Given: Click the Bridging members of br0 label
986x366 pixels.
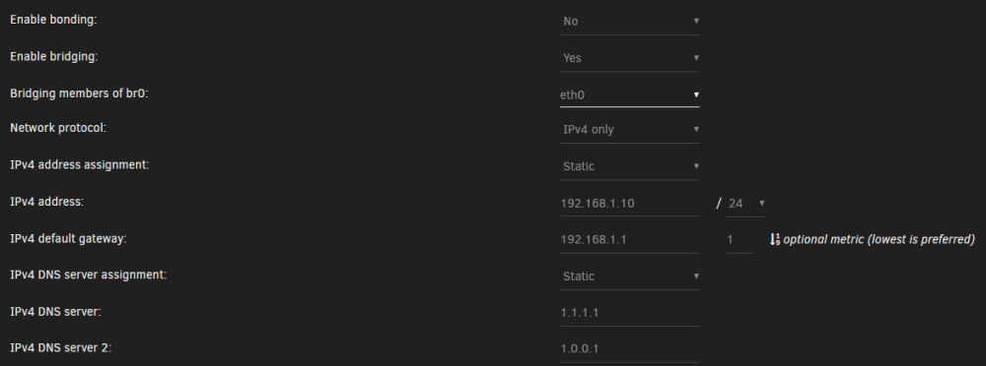Looking at the screenshot, I should coord(79,93).
